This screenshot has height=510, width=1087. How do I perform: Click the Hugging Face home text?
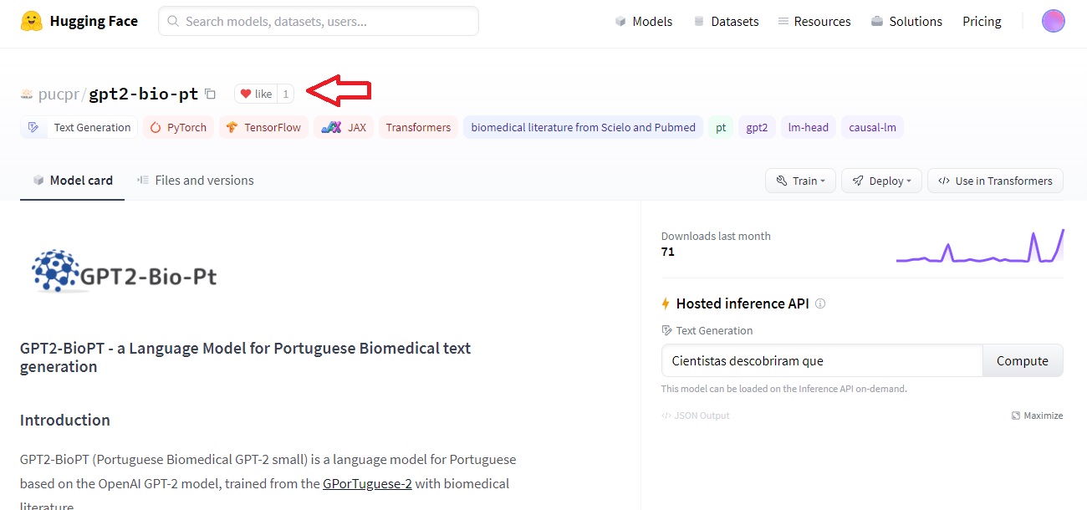(94, 22)
